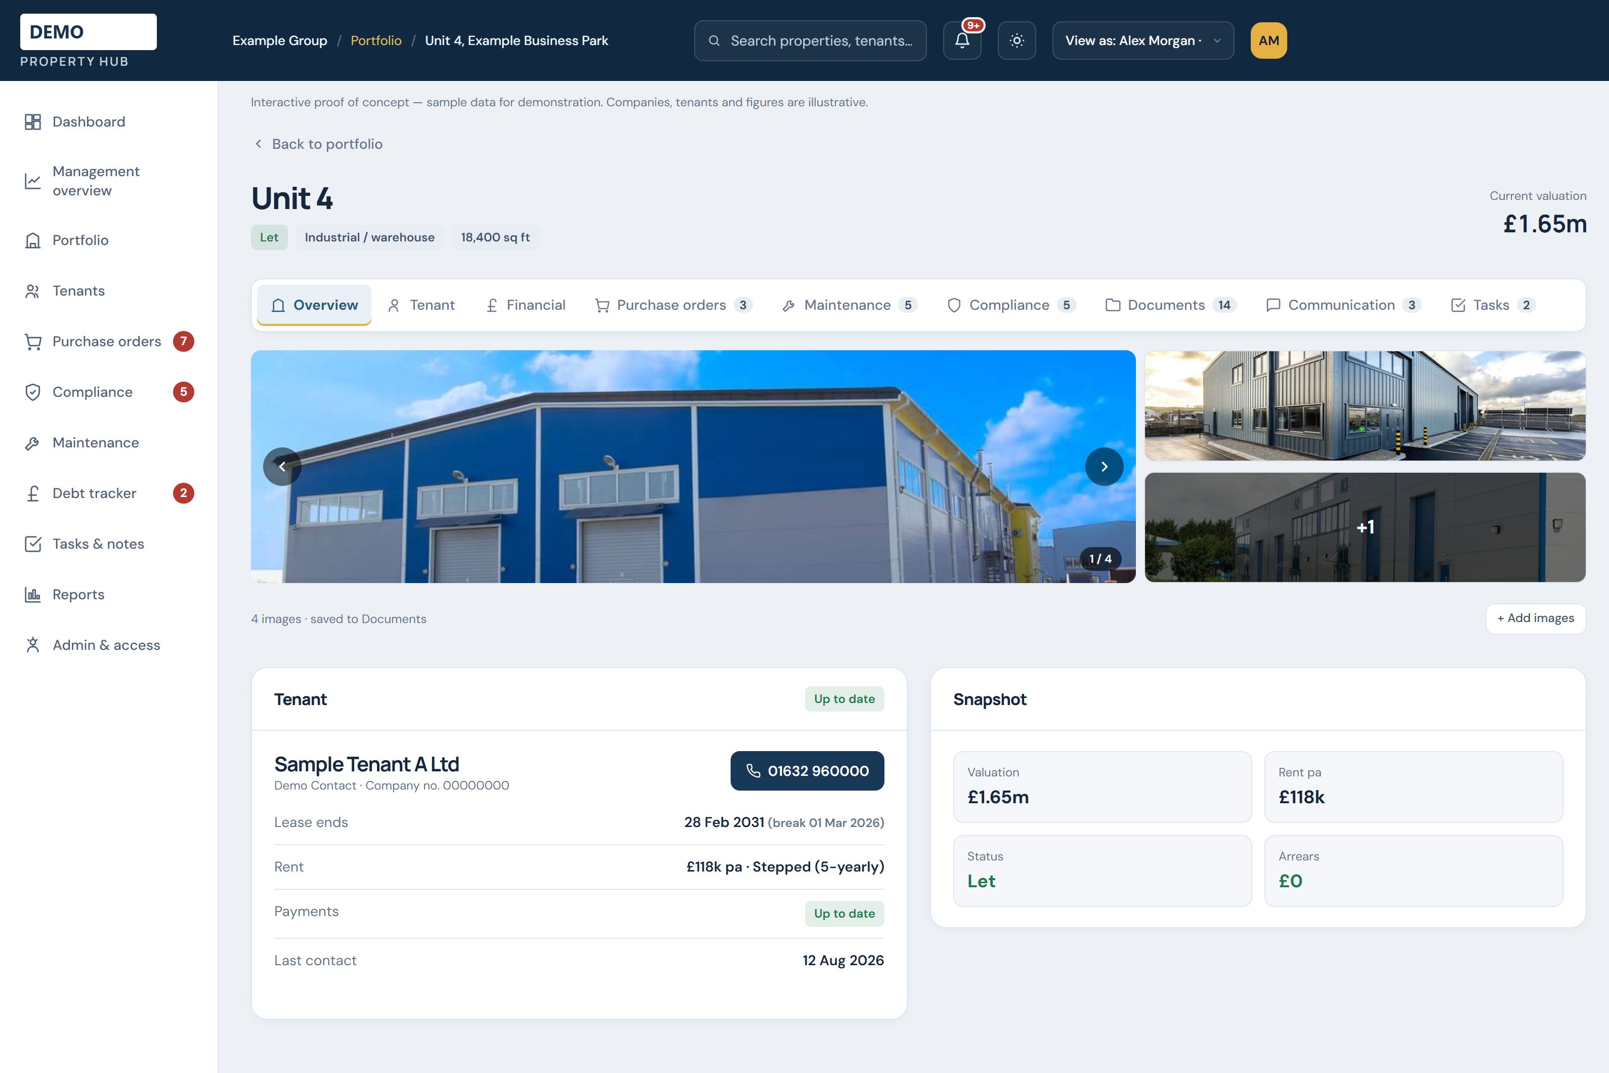Click the Tenants people icon in sidebar

[x=33, y=291]
